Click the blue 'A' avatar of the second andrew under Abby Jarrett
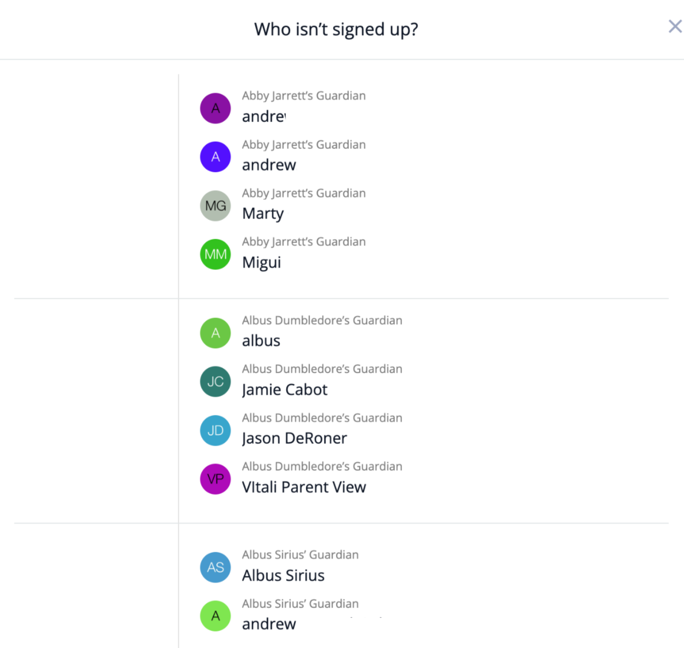 coord(216,157)
